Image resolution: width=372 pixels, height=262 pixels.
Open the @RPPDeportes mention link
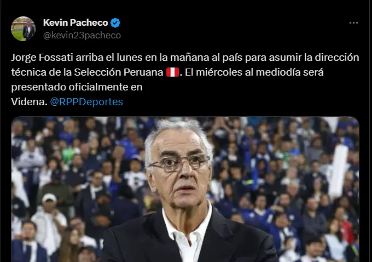pyautogui.click(x=86, y=102)
